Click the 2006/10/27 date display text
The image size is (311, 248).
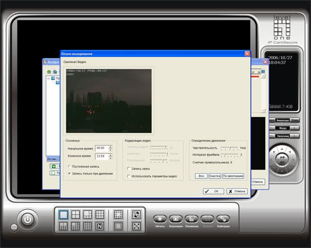pyautogui.click(x=280, y=58)
